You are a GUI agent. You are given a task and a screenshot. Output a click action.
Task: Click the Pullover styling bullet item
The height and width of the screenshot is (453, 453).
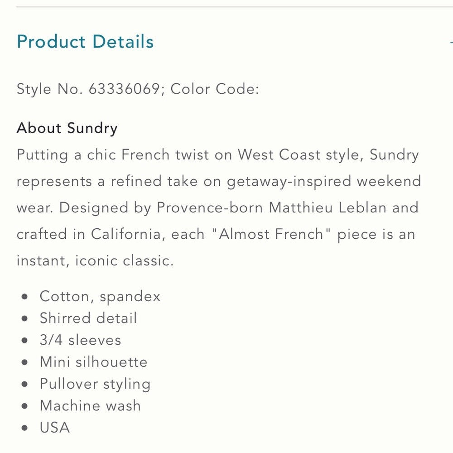95,384
